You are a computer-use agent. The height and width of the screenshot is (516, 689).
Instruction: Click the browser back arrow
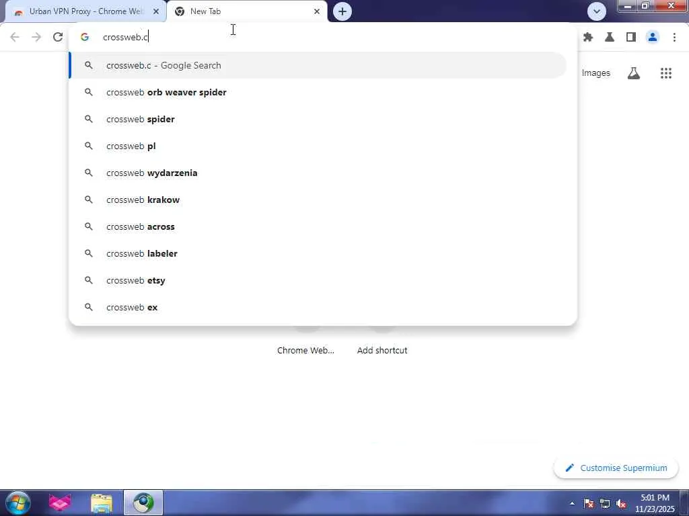coord(15,38)
